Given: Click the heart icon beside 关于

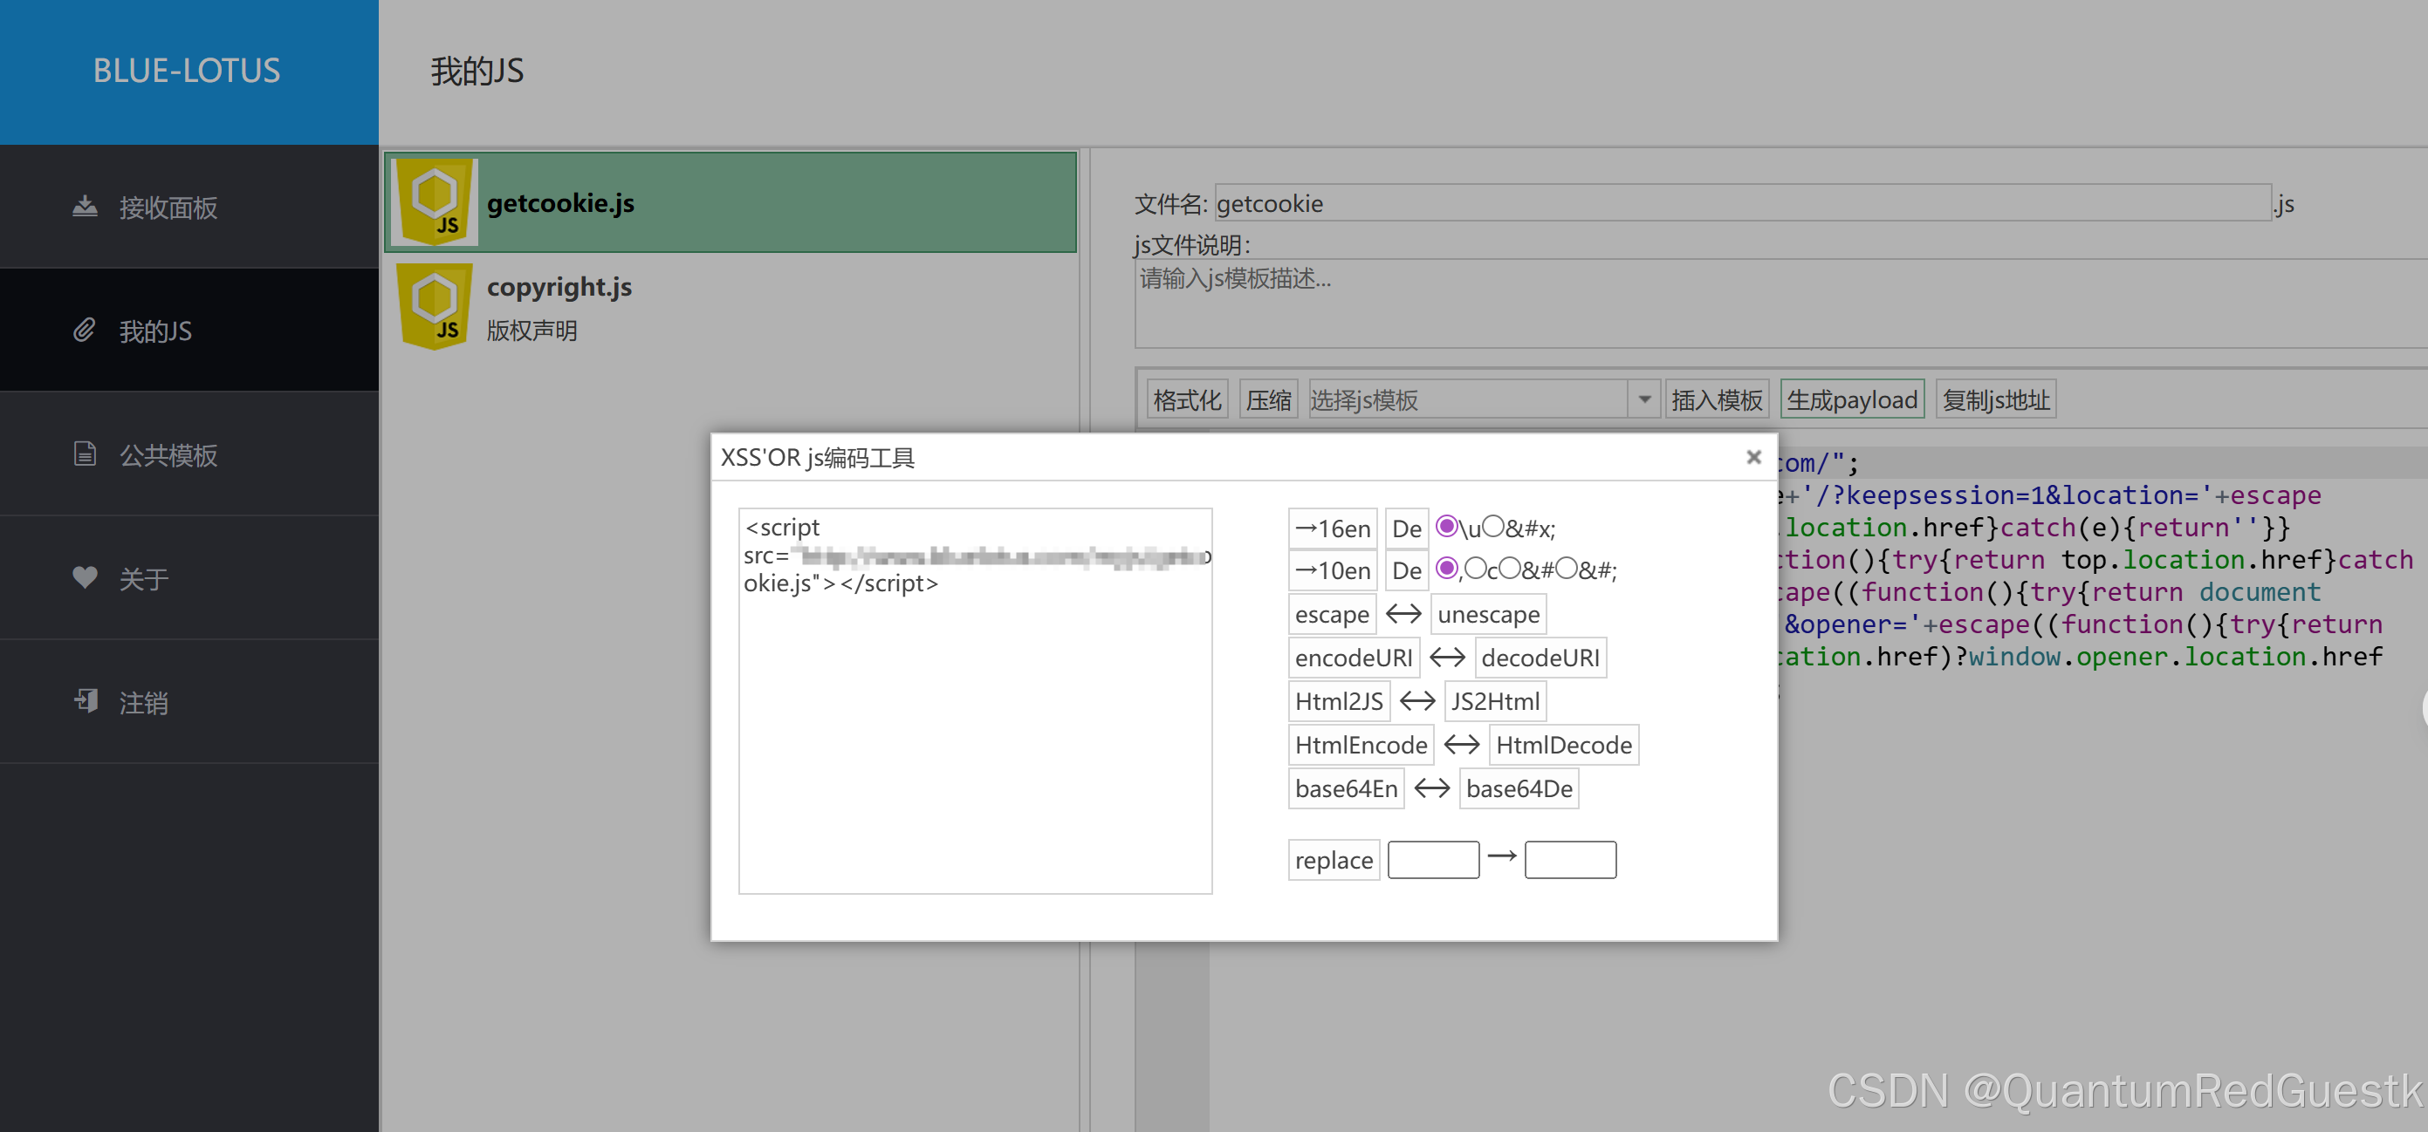Looking at the screenshot, I should [85, 577].
